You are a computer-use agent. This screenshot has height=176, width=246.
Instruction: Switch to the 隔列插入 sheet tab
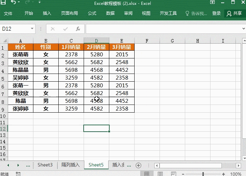[x=71, y=165]
